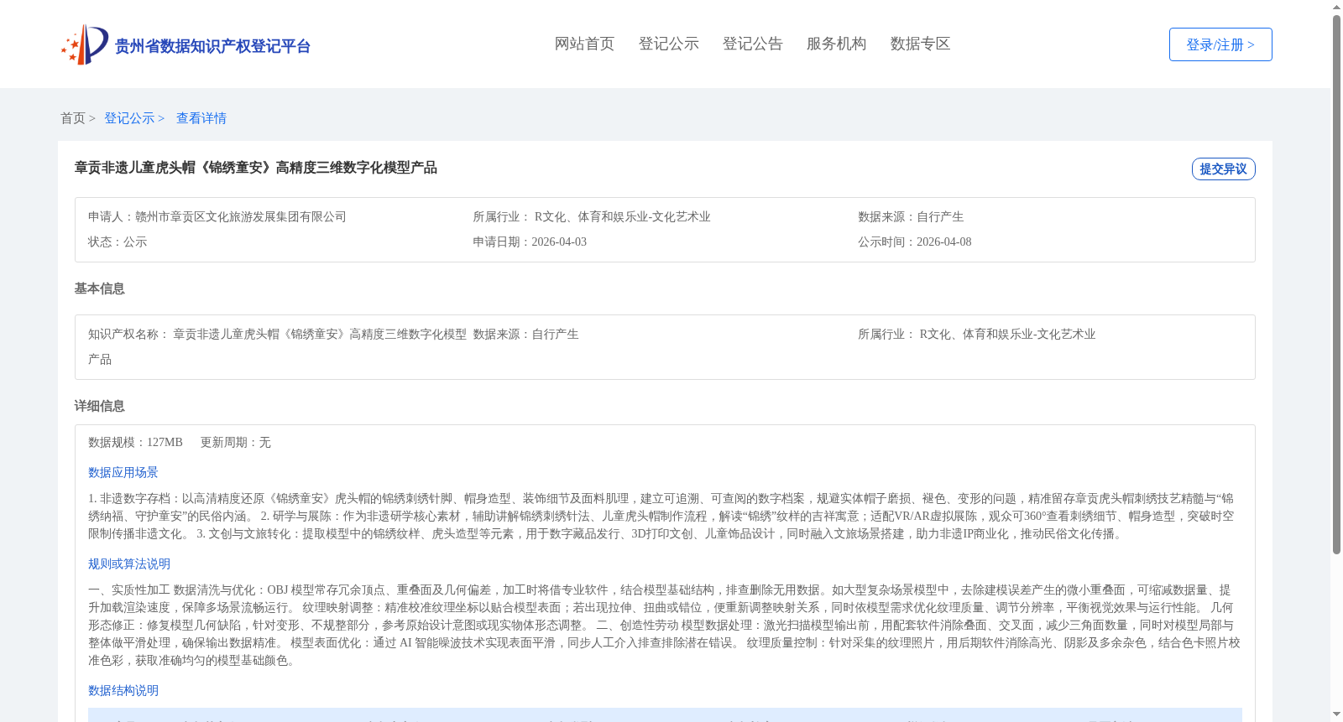
Task: Click the scrollbar down arrow
Action: 1336,714
